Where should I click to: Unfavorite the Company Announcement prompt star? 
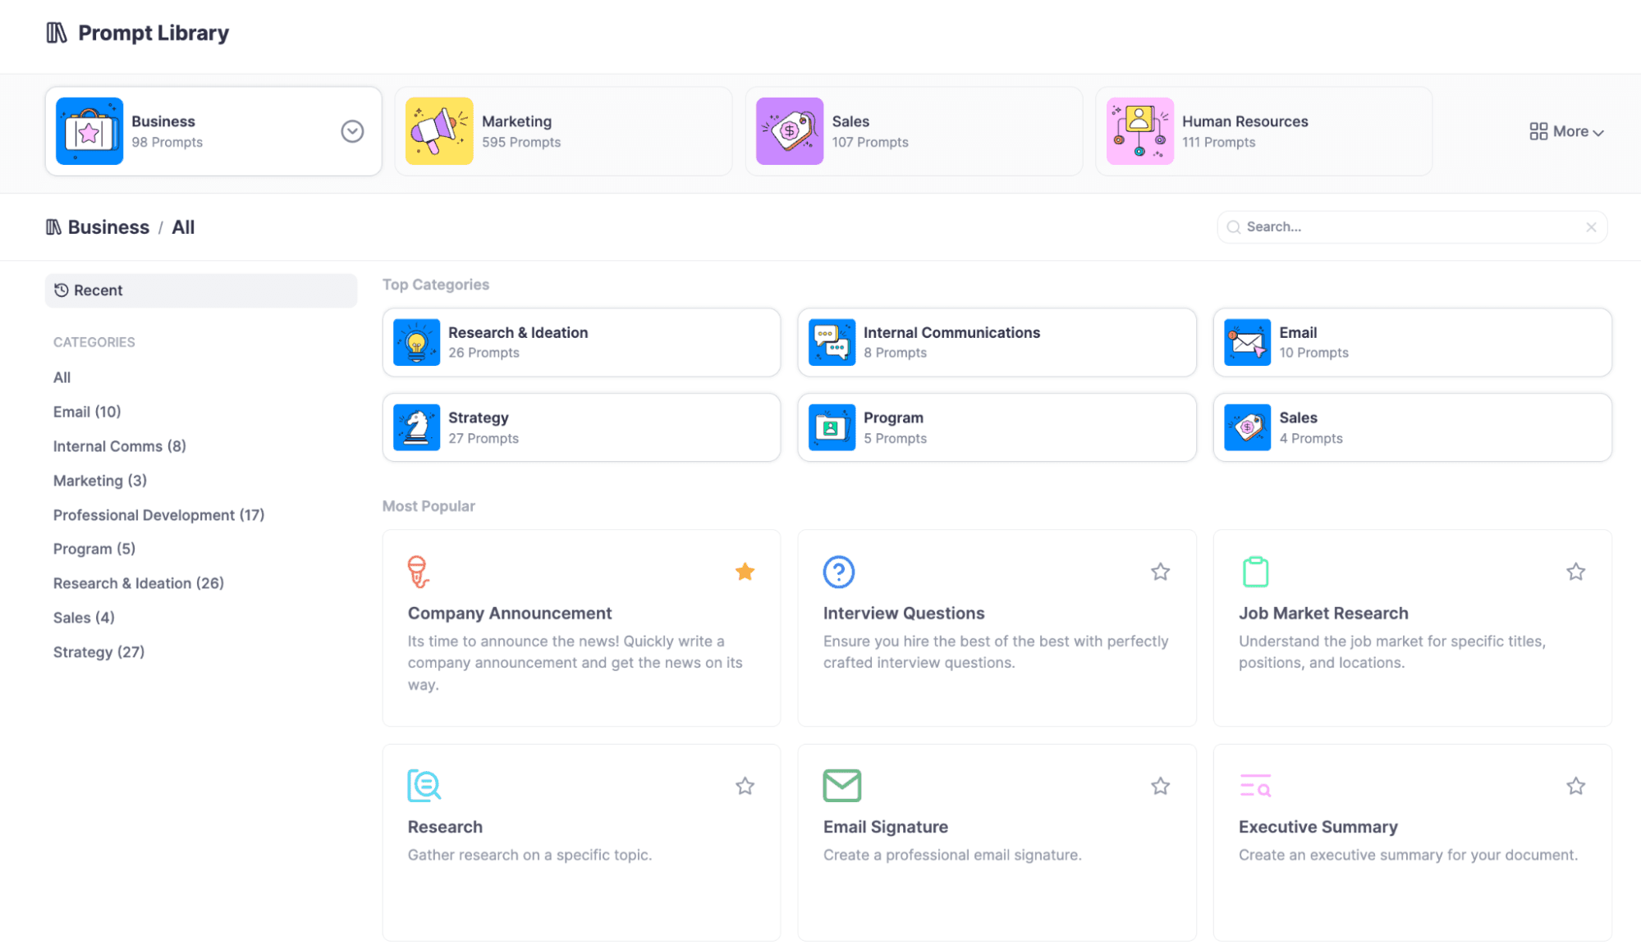[745, 572]
